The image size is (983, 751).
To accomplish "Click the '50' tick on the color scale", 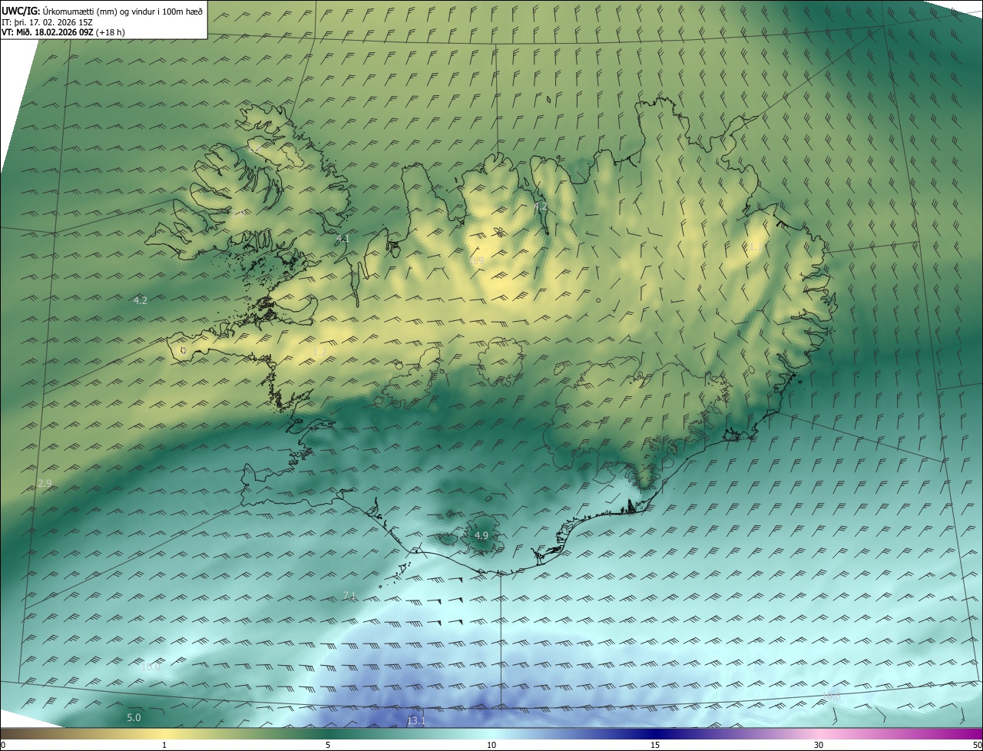I will coord(977,745).
